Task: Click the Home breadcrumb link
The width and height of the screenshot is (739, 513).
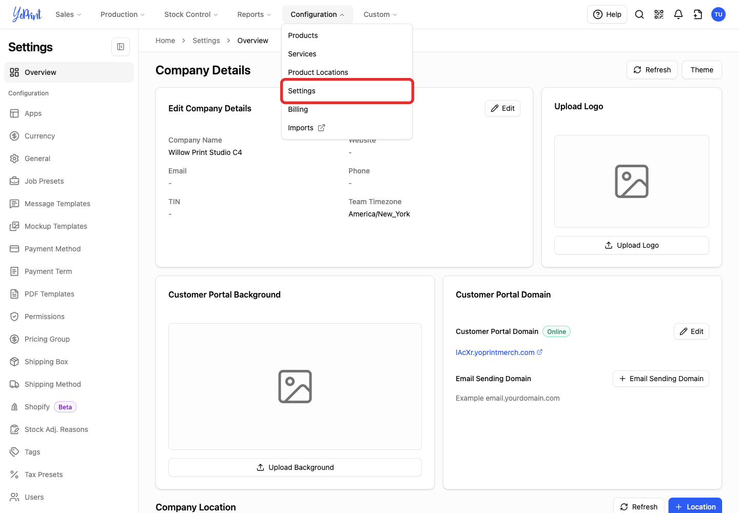Action: (165, 41)
